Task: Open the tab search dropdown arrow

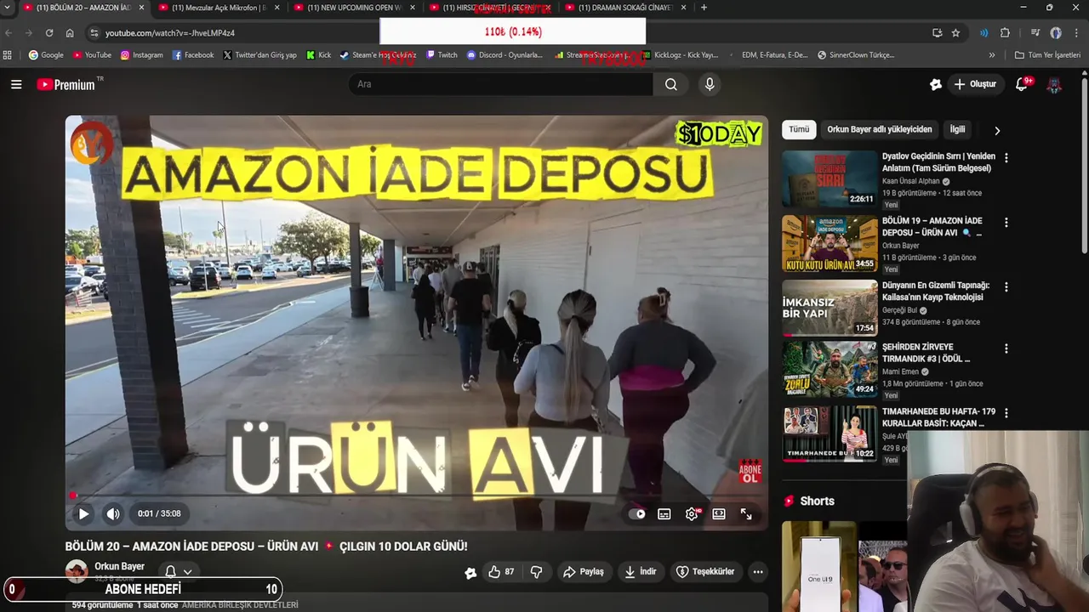Action: click(x=7, y=8)
